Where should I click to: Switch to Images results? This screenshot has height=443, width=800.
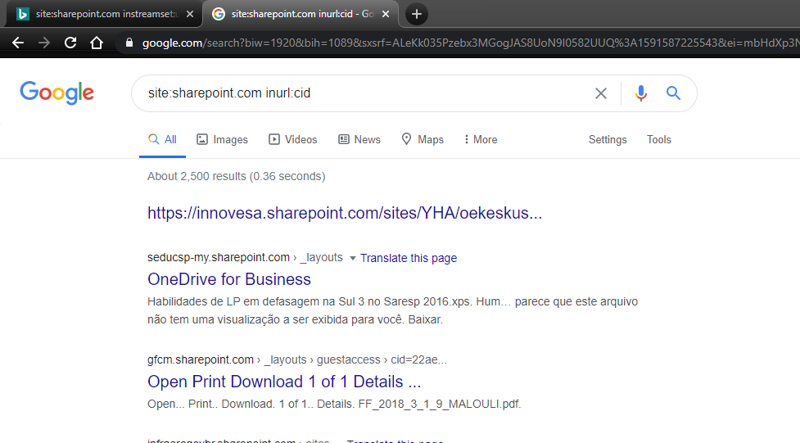tap(223, 139)
